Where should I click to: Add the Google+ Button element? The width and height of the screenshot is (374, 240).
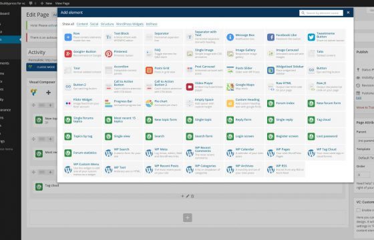click(83, 53)
